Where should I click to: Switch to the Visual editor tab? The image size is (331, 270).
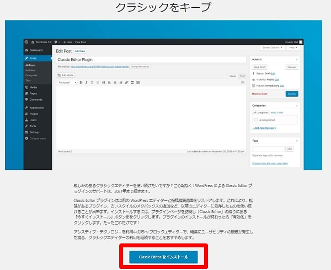click(x=232, y=76)
